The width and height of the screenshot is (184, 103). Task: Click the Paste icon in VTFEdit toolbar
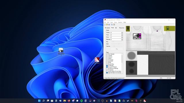tap(114, 25)
